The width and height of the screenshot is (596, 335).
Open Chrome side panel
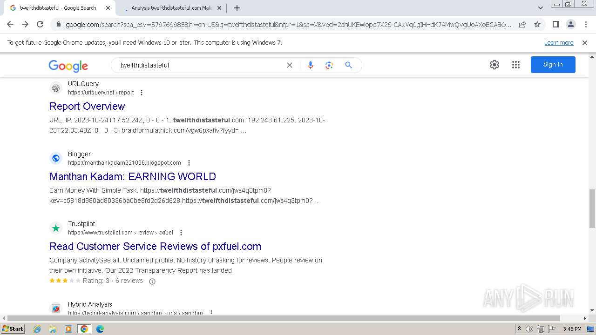point(555,24)
